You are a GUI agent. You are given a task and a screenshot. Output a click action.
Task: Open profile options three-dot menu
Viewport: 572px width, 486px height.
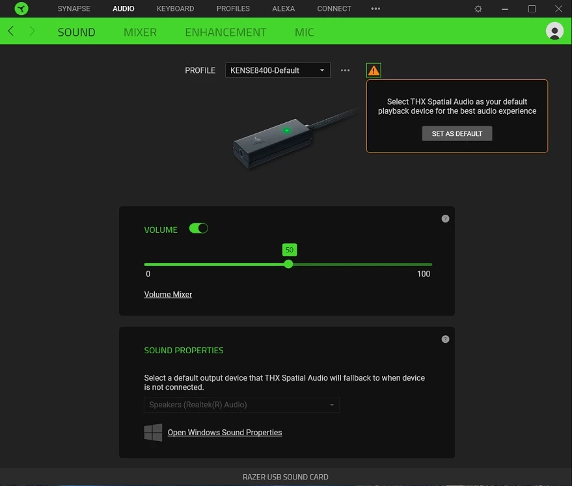click(x=345, y=70)
